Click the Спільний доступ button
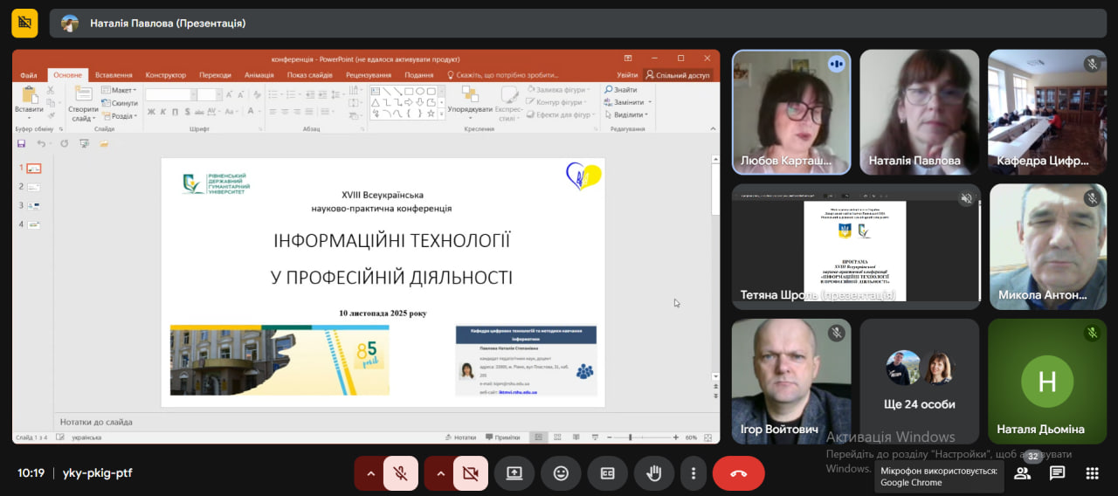The height and width of the screenshot is (496, 1118). tap(678, 75)
